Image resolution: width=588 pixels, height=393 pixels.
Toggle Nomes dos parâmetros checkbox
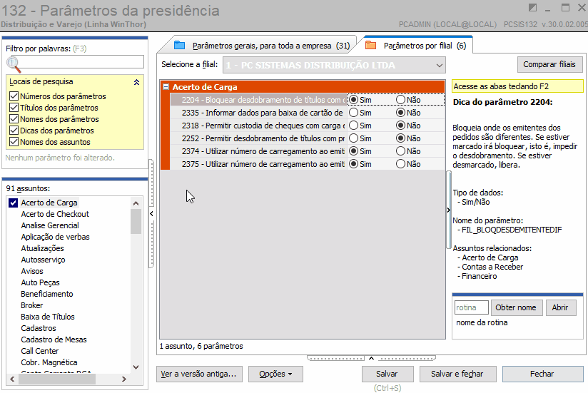14,119
